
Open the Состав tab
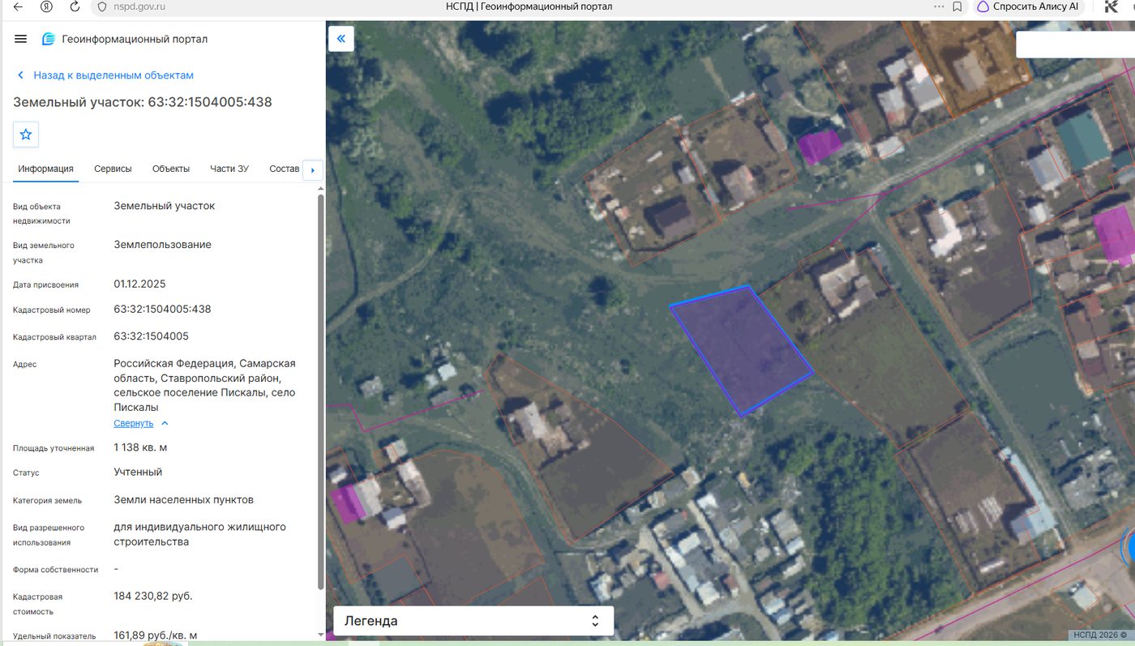tap(284, 169)
